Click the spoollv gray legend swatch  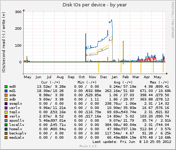coord(6,121)
